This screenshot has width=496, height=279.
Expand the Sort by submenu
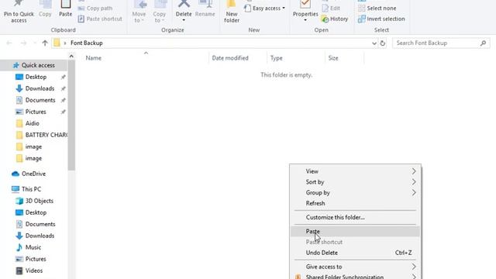355,182
